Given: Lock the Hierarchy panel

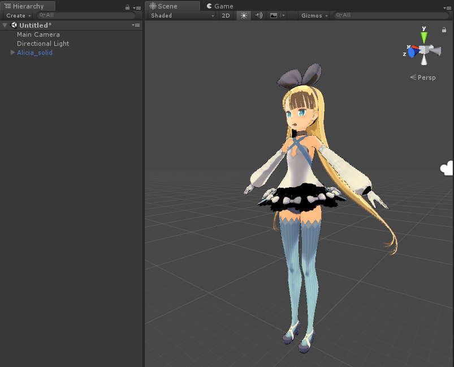Looking at the screenshot, I should click(127, 7).
